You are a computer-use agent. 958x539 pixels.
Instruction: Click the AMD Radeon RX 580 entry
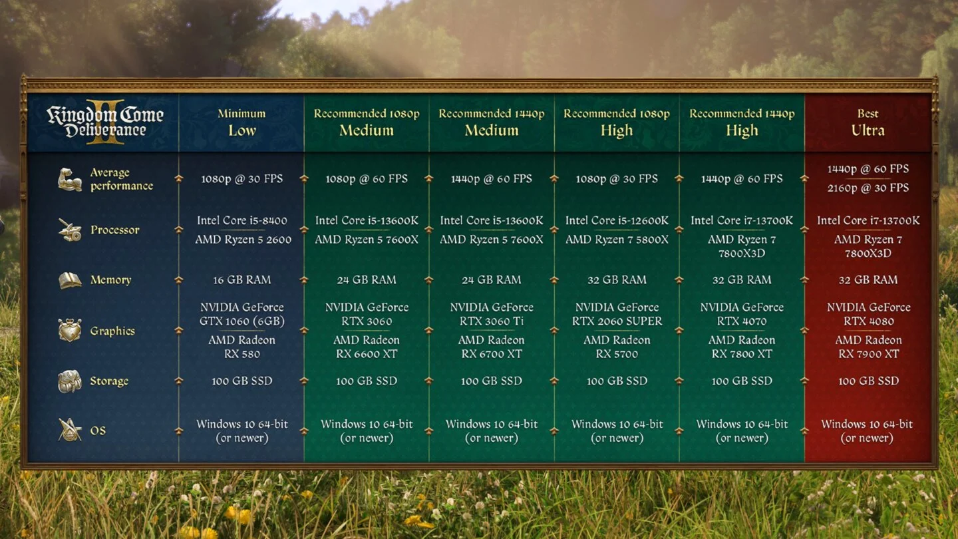point(241,347)
